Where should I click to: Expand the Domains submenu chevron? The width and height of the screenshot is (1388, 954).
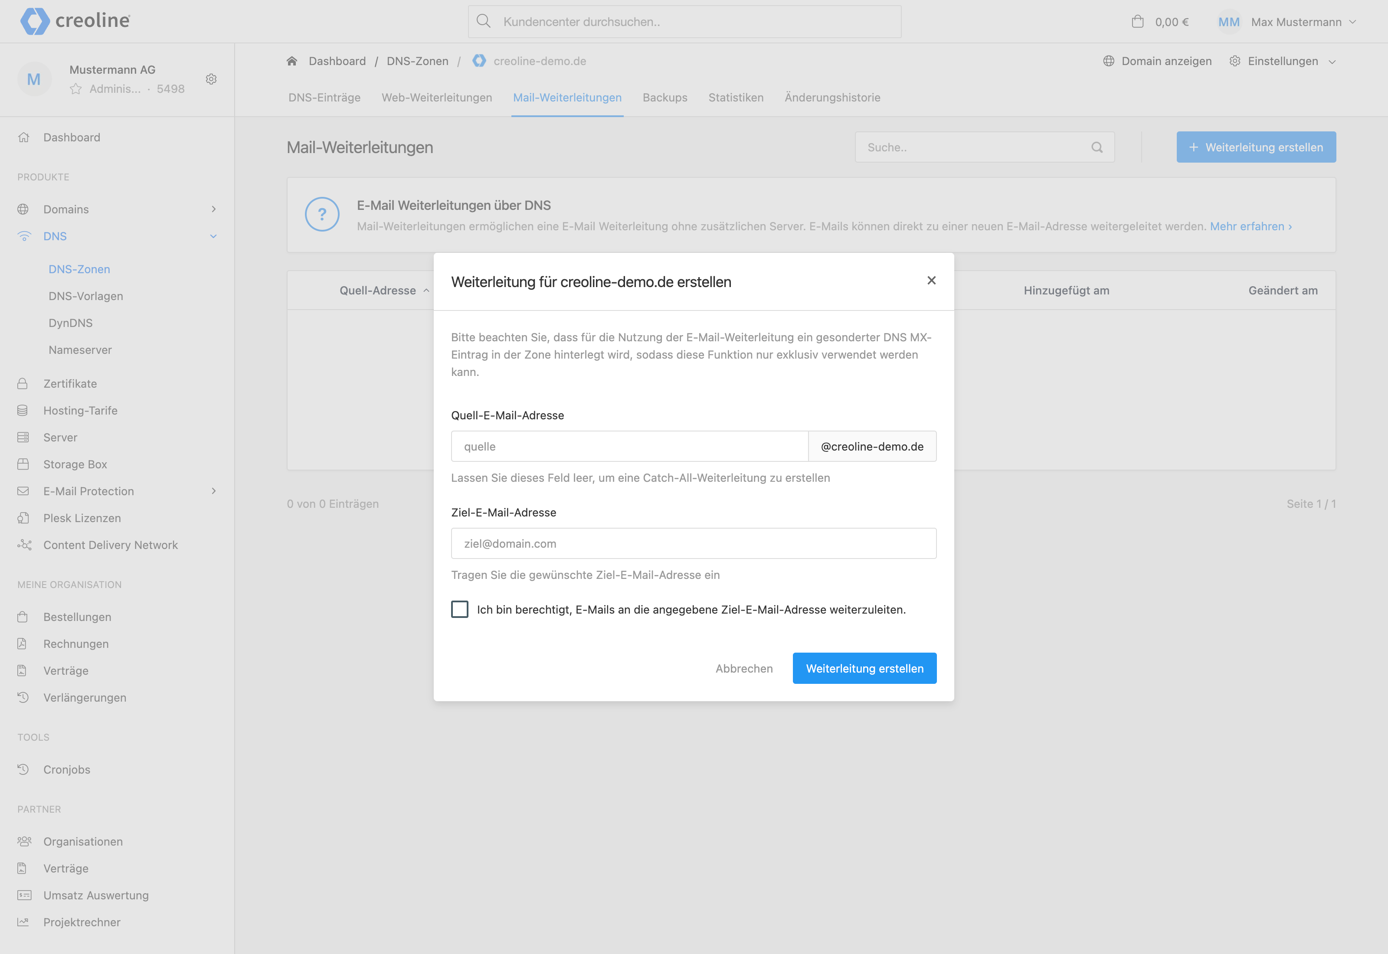point(213,209)
